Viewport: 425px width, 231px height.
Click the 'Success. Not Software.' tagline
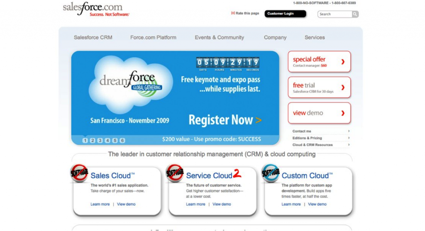[x=110, y=15]
